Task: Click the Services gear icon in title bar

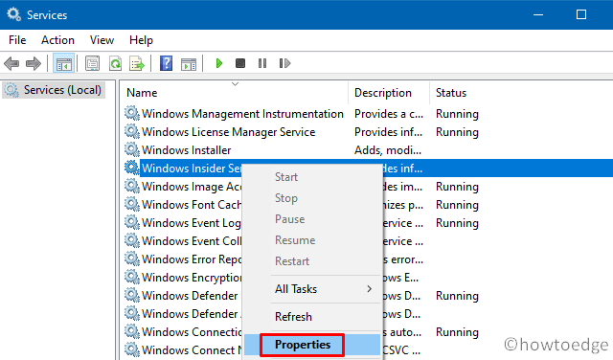Action: tap(14, 14)
